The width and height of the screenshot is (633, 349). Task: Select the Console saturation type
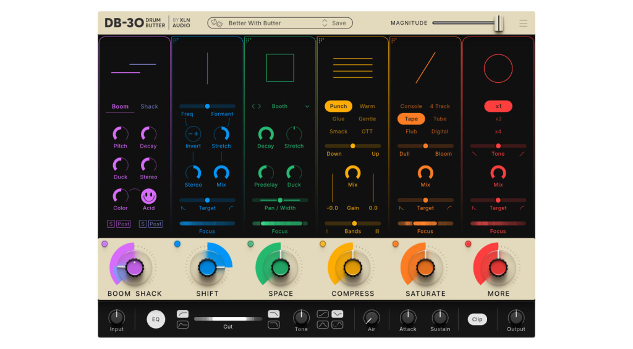coord(411,106)
